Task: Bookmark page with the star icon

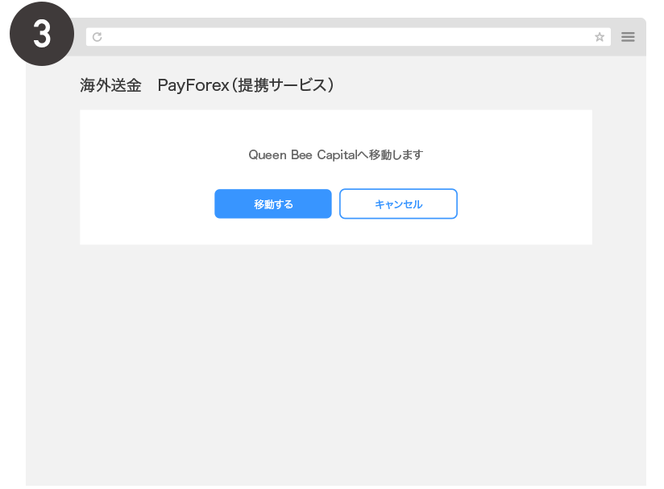Action: (600, 37)
